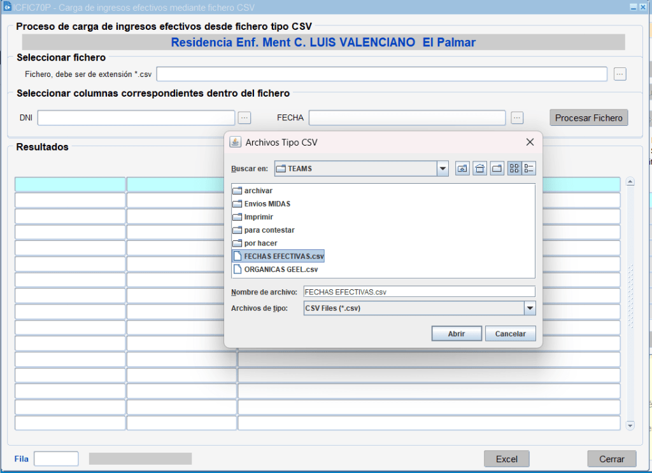
Task: Open the DNI column selector button
Action: [244, 118]
